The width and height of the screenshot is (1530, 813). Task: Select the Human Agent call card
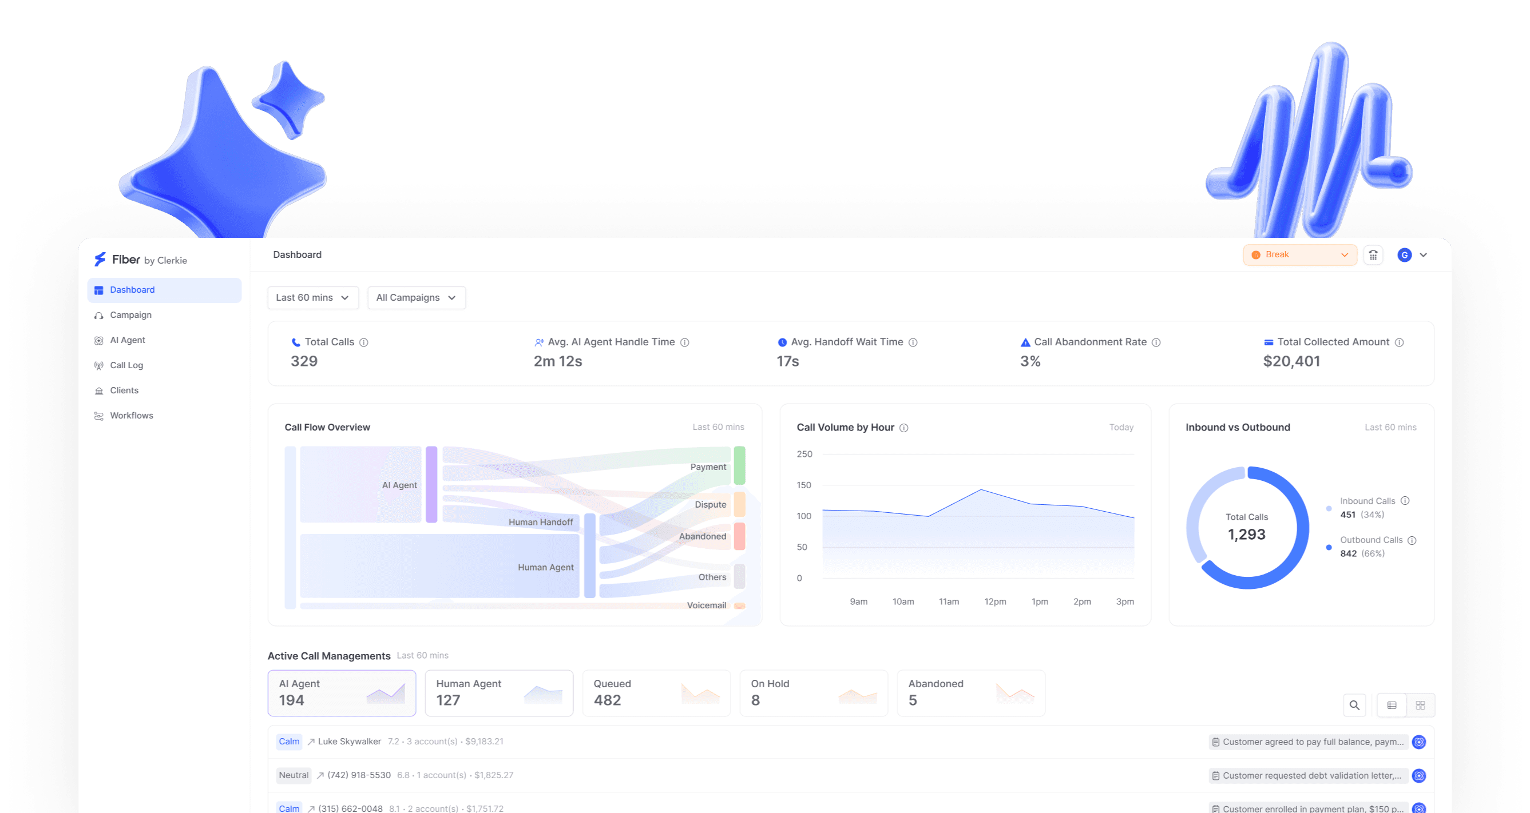(x=498, y=692)
